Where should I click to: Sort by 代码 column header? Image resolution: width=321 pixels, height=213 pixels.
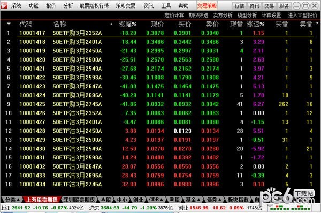pyautogui.click(x=26, y=24)
